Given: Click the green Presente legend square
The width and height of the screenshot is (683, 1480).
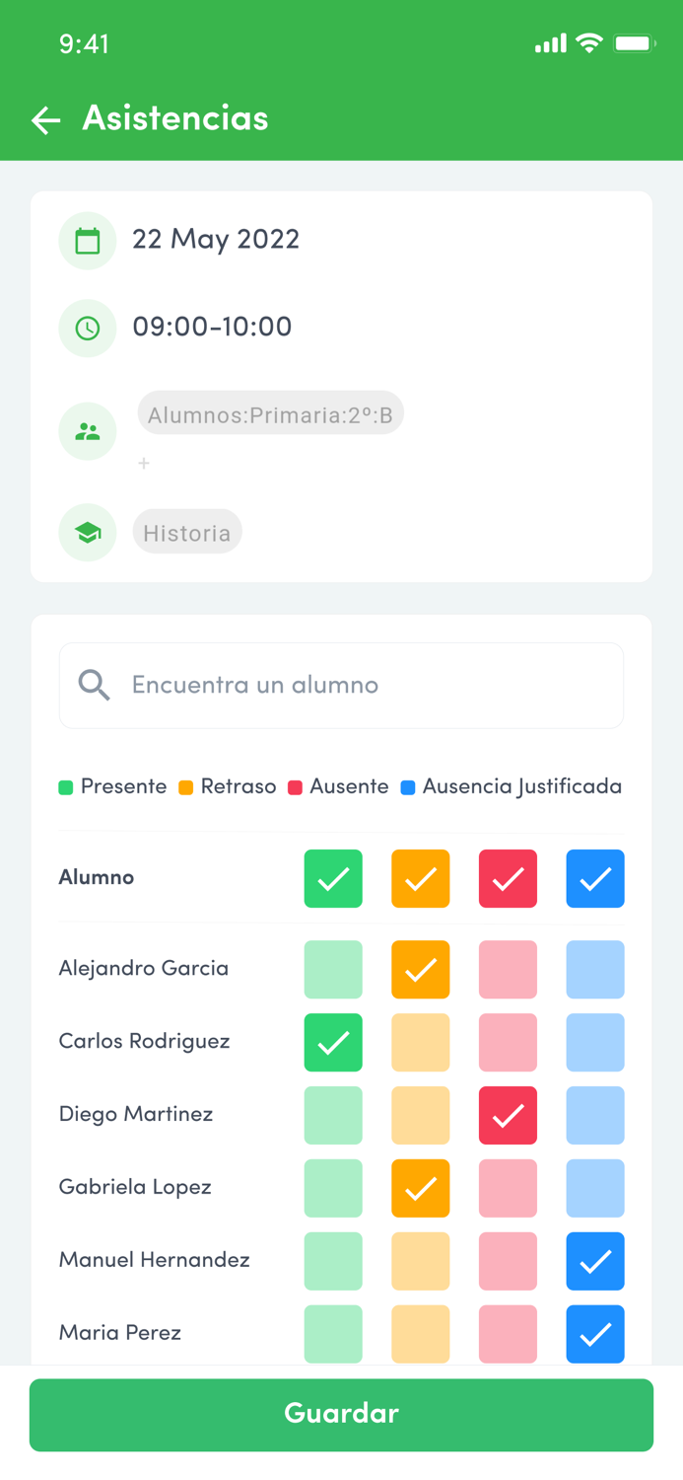Looking at the screenshot, I should pyautogui.click(x=64, y=786).
